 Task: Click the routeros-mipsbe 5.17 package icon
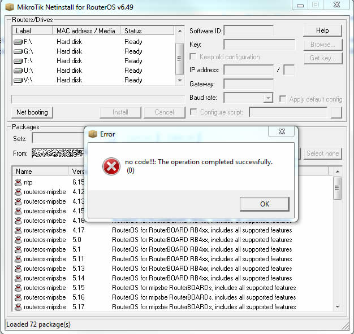pos(18,307)
